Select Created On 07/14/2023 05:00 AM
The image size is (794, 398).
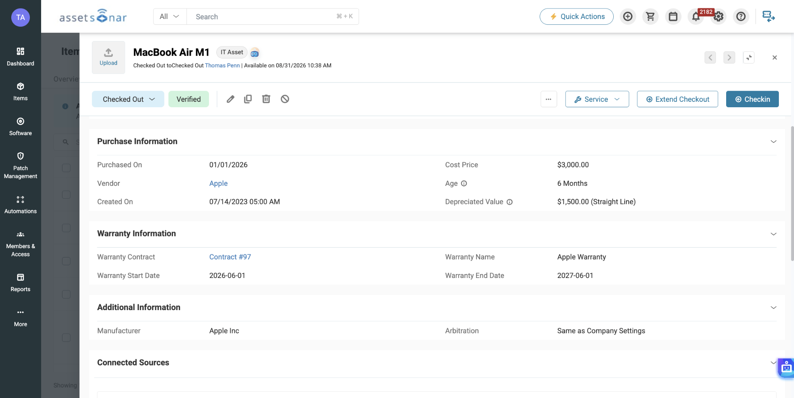(245, 202)
